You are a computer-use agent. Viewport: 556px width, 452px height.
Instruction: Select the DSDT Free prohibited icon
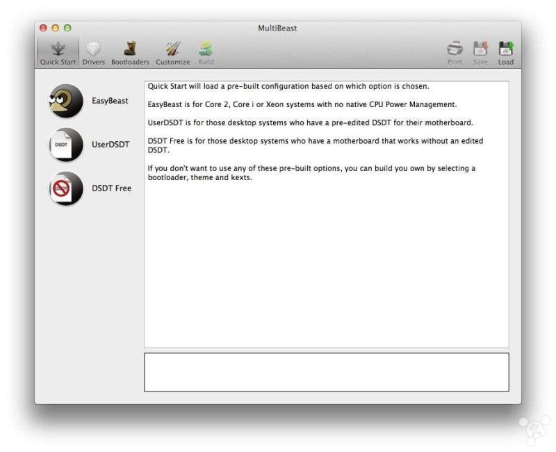coord(65,188)
